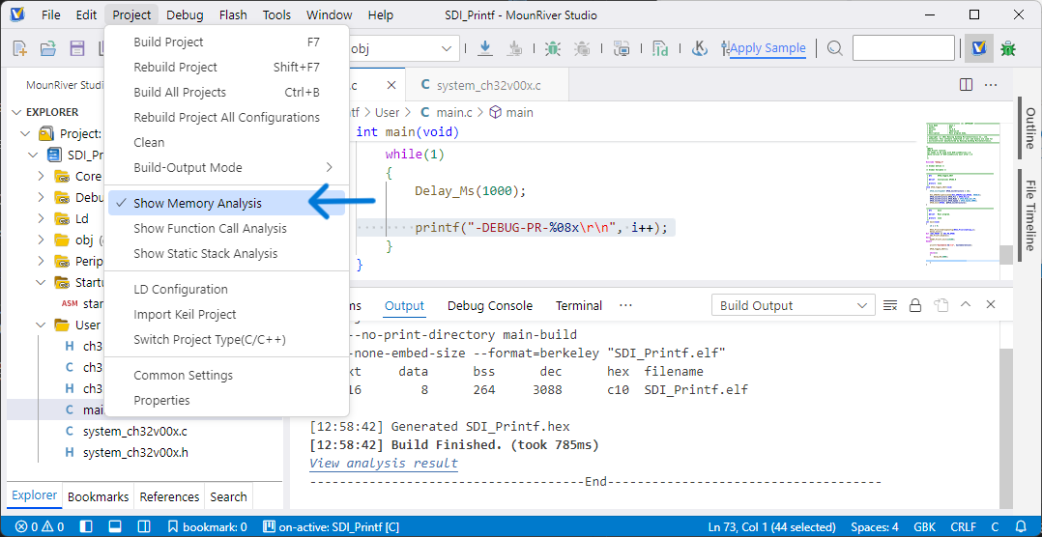The width and height of the screenshot is (1042, 537).
Task: Toggle the output scroll lock padlock
Action: [x=915, y=305]
